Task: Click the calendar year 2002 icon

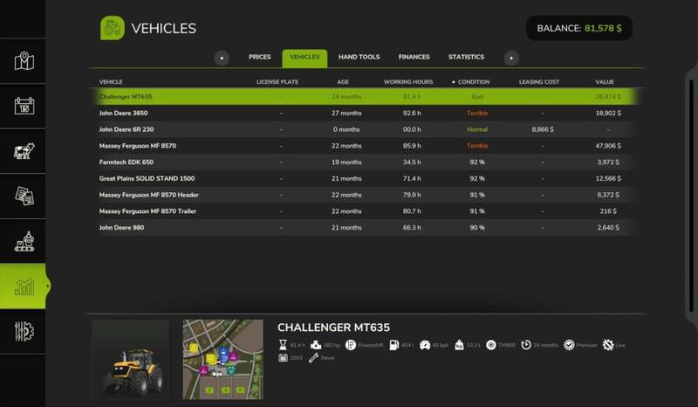Action: 283,357
